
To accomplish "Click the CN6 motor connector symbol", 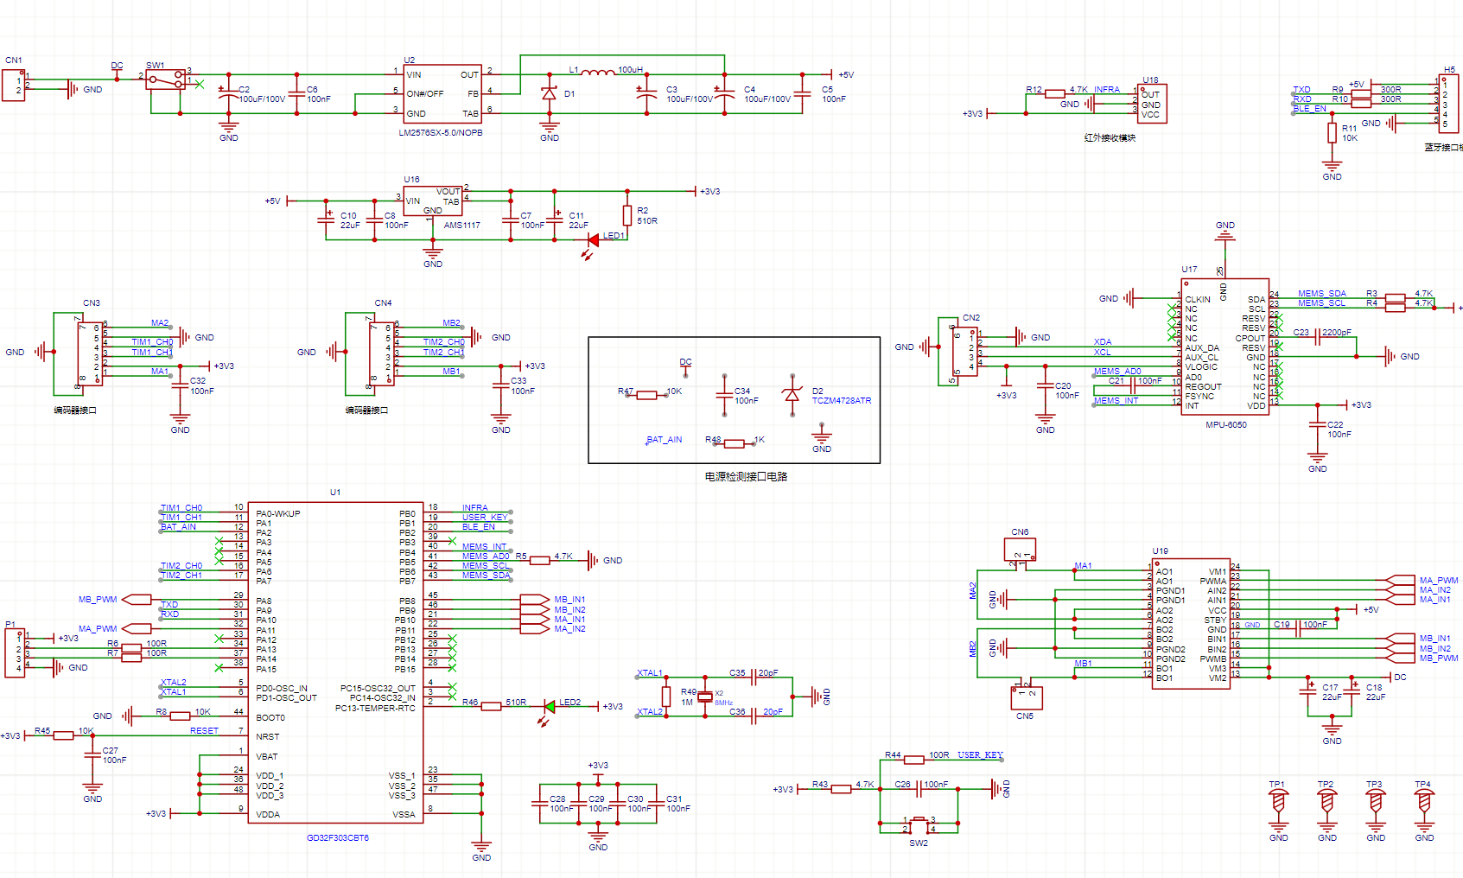I will [x=1020, y=549].
